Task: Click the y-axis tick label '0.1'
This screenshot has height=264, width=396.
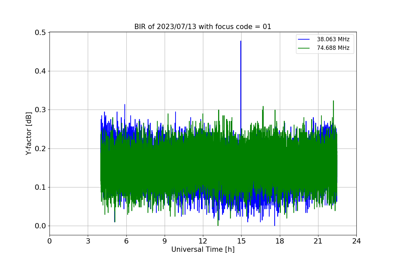Action: click(x=41, y=187)
